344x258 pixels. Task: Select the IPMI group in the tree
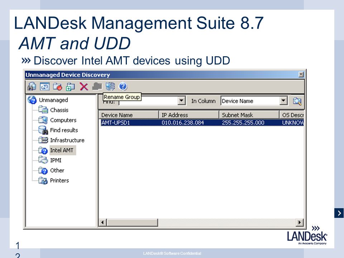coord(56,161)
